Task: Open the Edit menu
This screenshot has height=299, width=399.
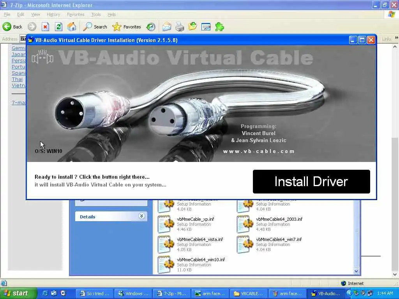Action: coord(21,14)
